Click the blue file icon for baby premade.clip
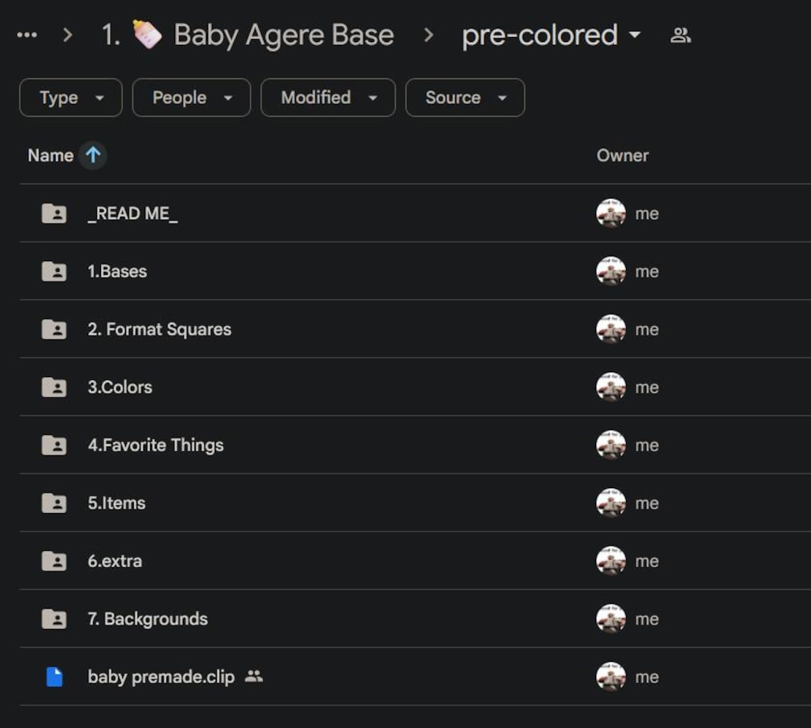811x728 pixels. coord(54,677)
